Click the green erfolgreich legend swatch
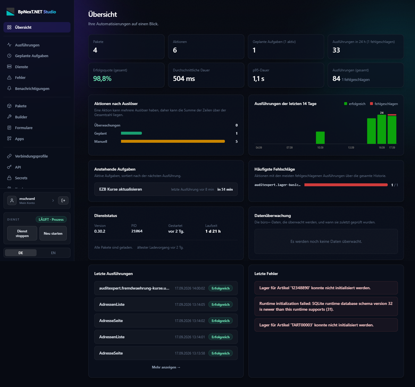The width and height of the screenshot is (415, 387). click(346, 104)
